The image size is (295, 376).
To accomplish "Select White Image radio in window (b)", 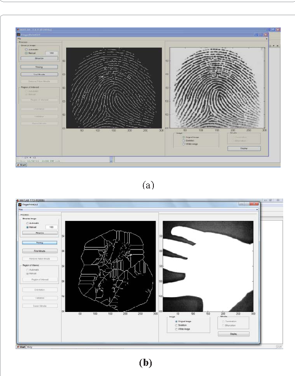I will click(176, 329).
